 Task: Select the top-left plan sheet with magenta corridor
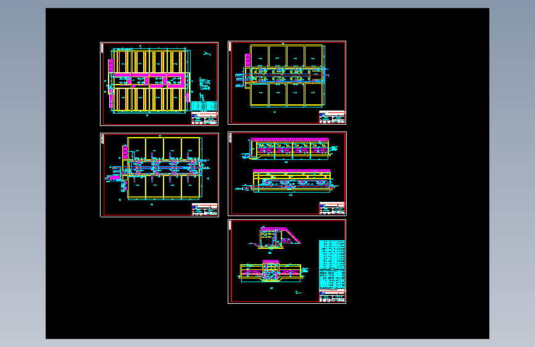coord(159,84)
